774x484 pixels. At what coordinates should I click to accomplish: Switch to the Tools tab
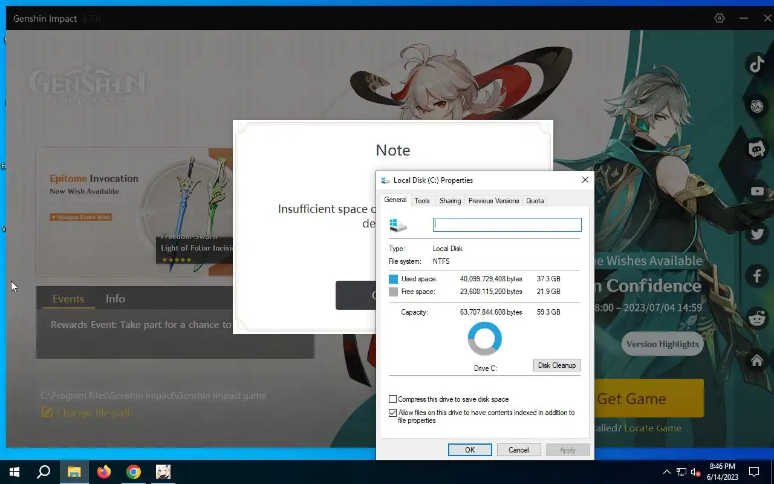coord(422,201)
